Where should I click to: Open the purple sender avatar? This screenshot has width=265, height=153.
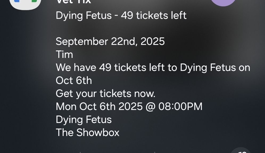tap(223, 2)
